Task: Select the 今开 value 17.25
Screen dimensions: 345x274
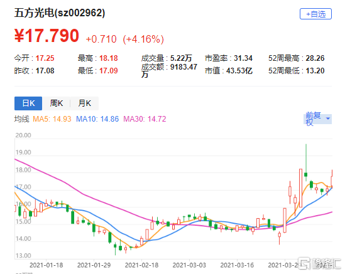Action: coord(45,58)
